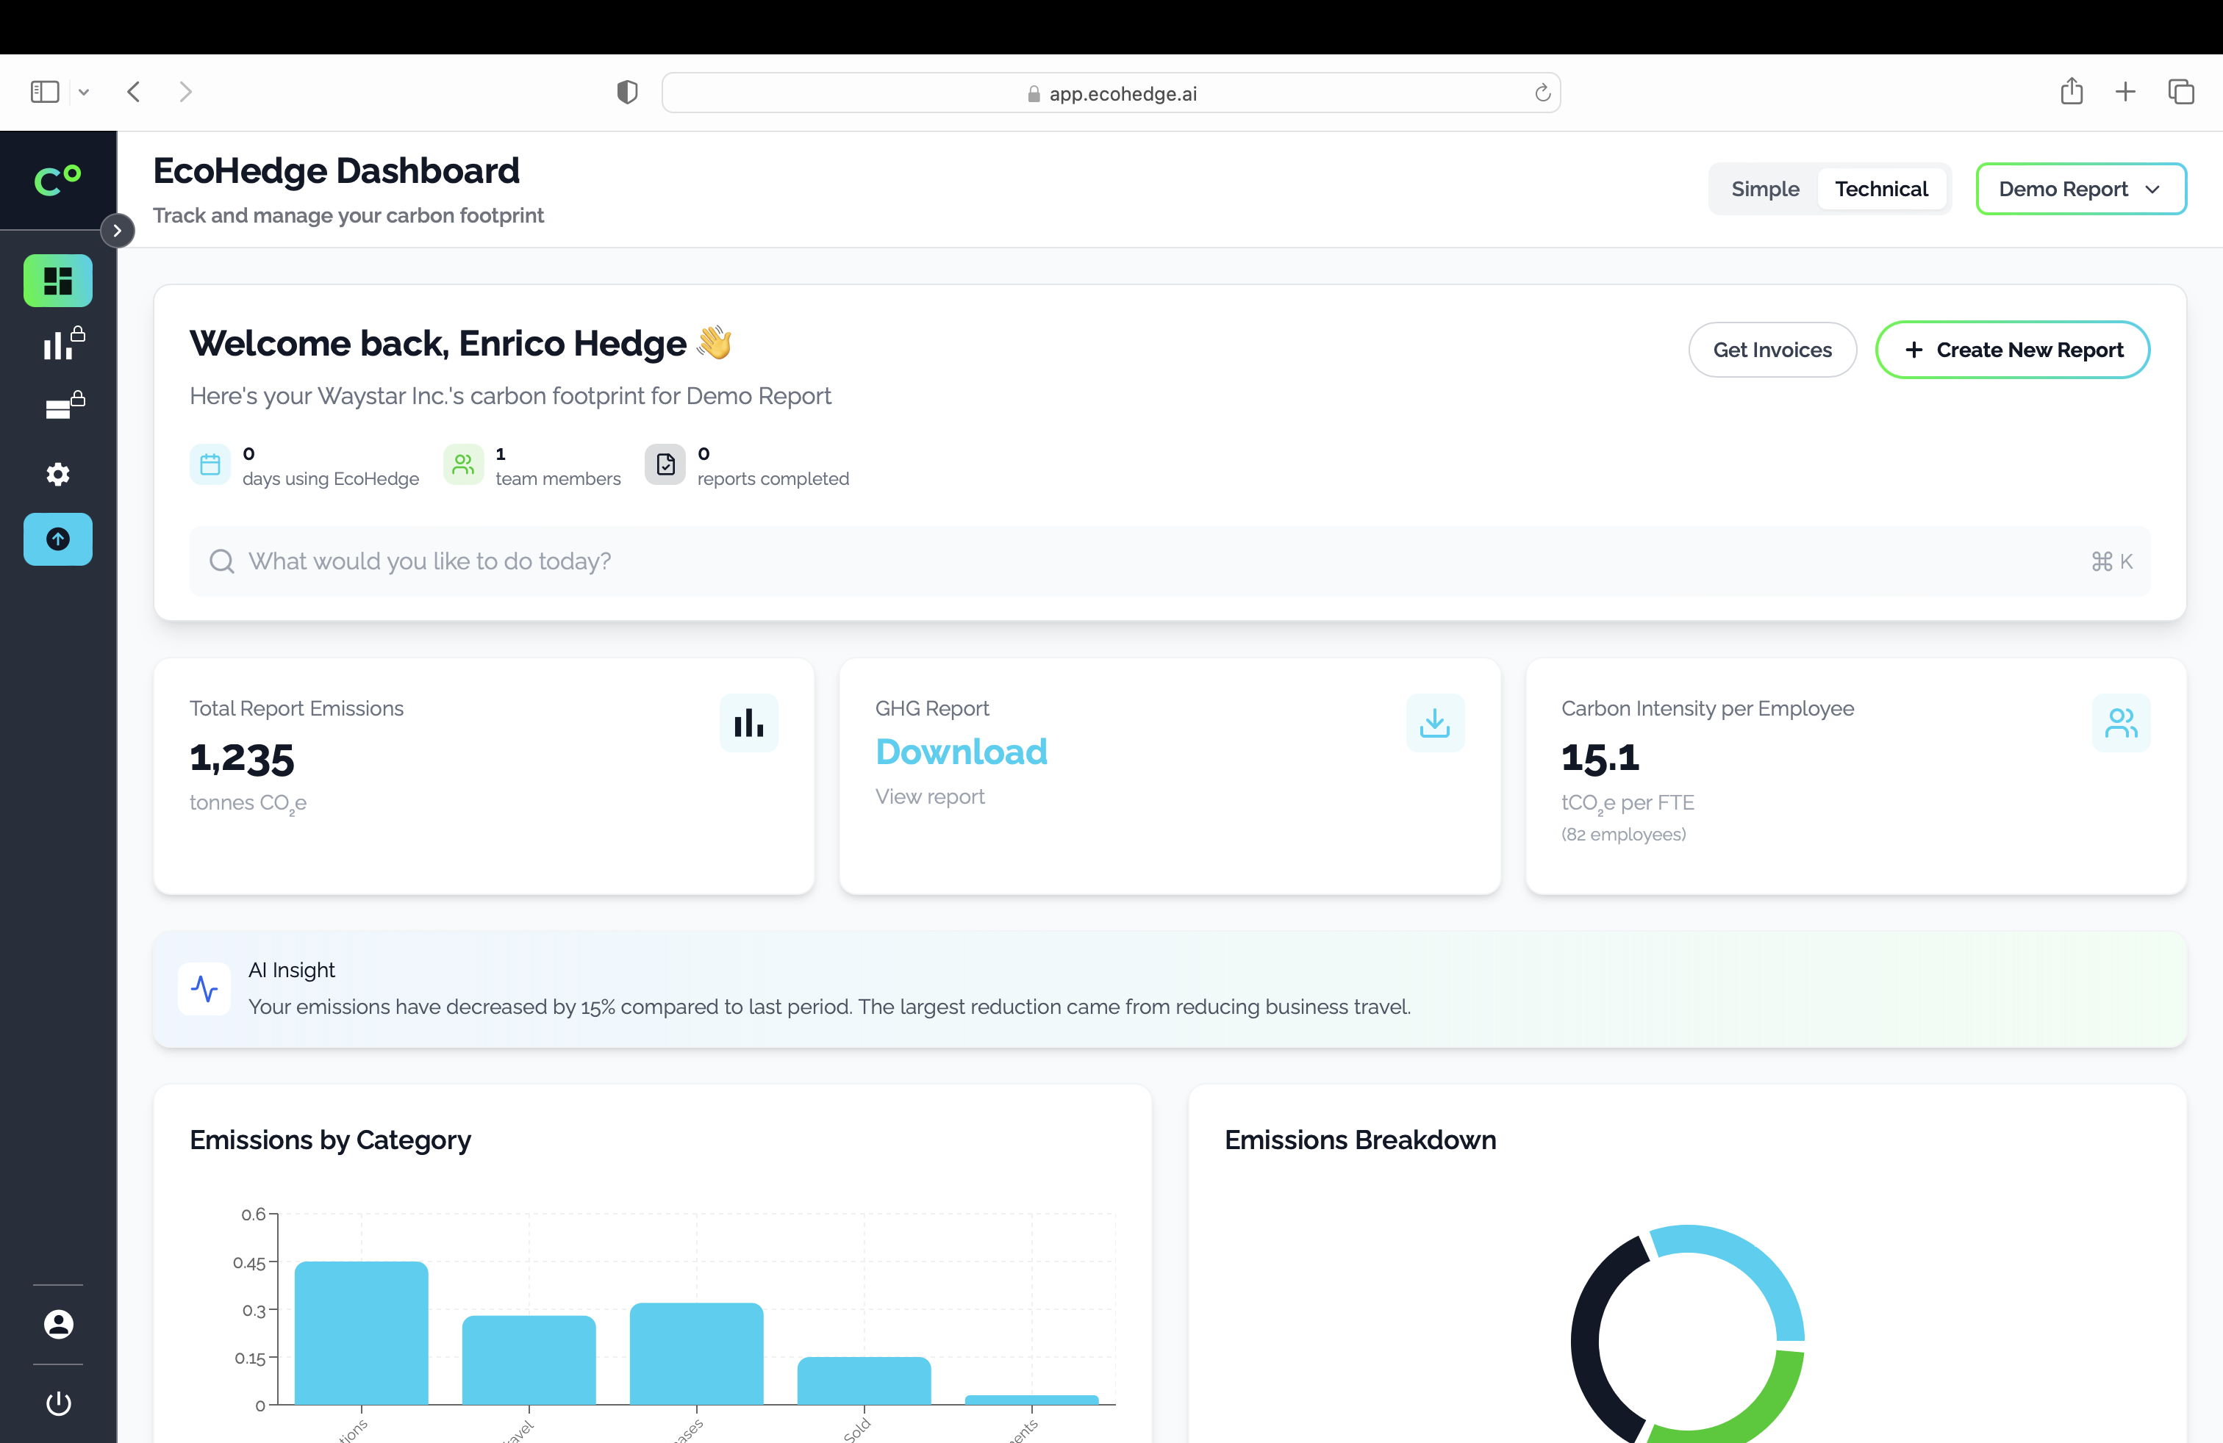The height and width of the screenshot is (1443, 2223).
Task: Click the Get Invoices button
Action: coord(1772,349)
